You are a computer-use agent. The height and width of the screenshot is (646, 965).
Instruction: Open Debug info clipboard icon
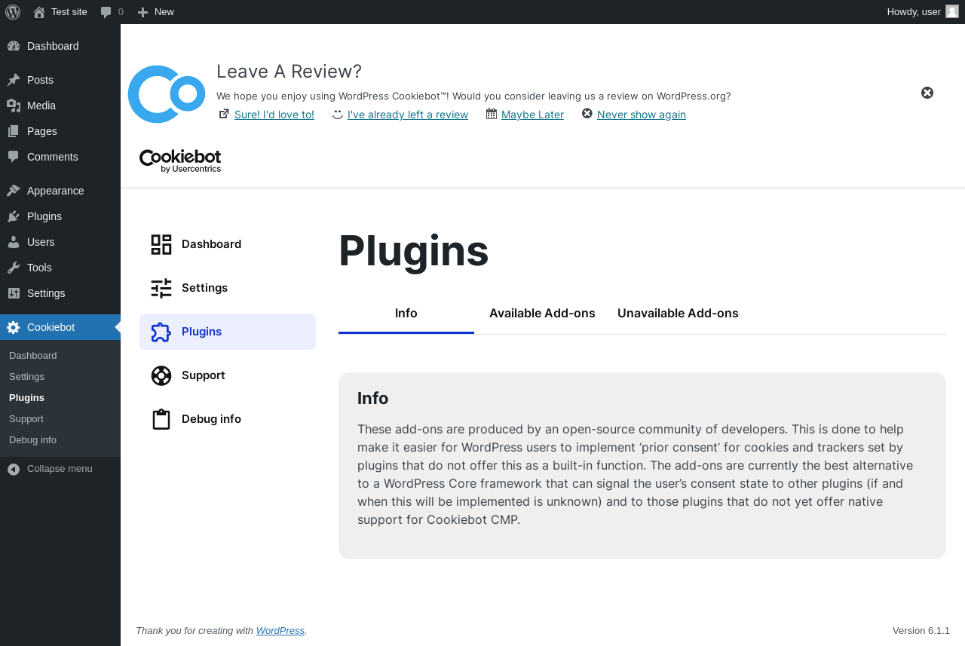[161, 419]
